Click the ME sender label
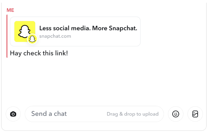The width and height of the screenshot is (208, 132). coord(10,10)
